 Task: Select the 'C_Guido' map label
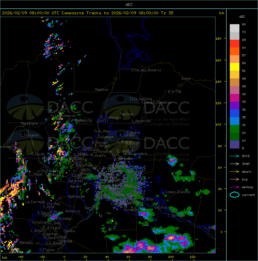pos(38,154)
